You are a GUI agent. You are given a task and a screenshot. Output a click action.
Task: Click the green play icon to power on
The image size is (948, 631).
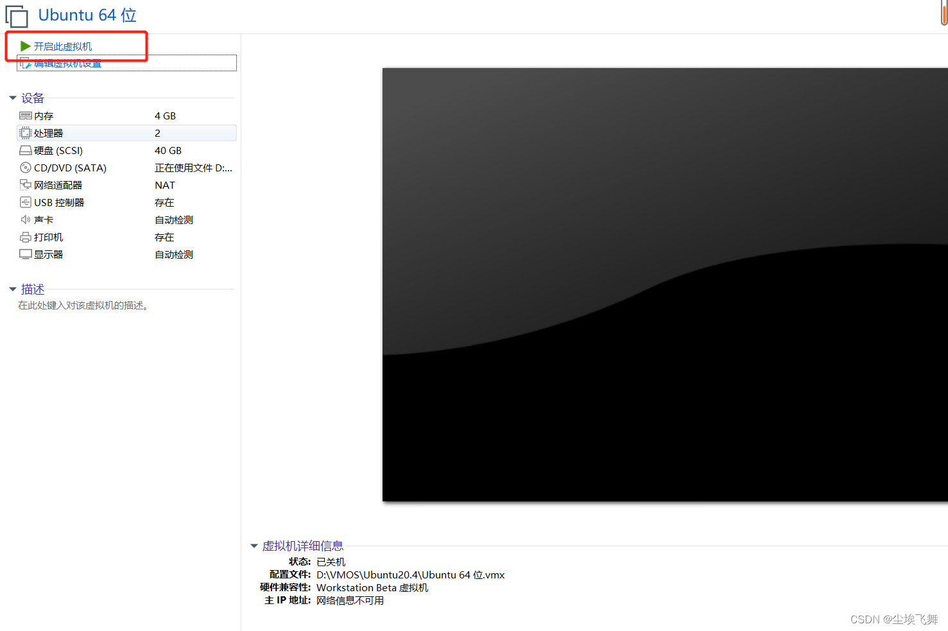click(26, 46)
